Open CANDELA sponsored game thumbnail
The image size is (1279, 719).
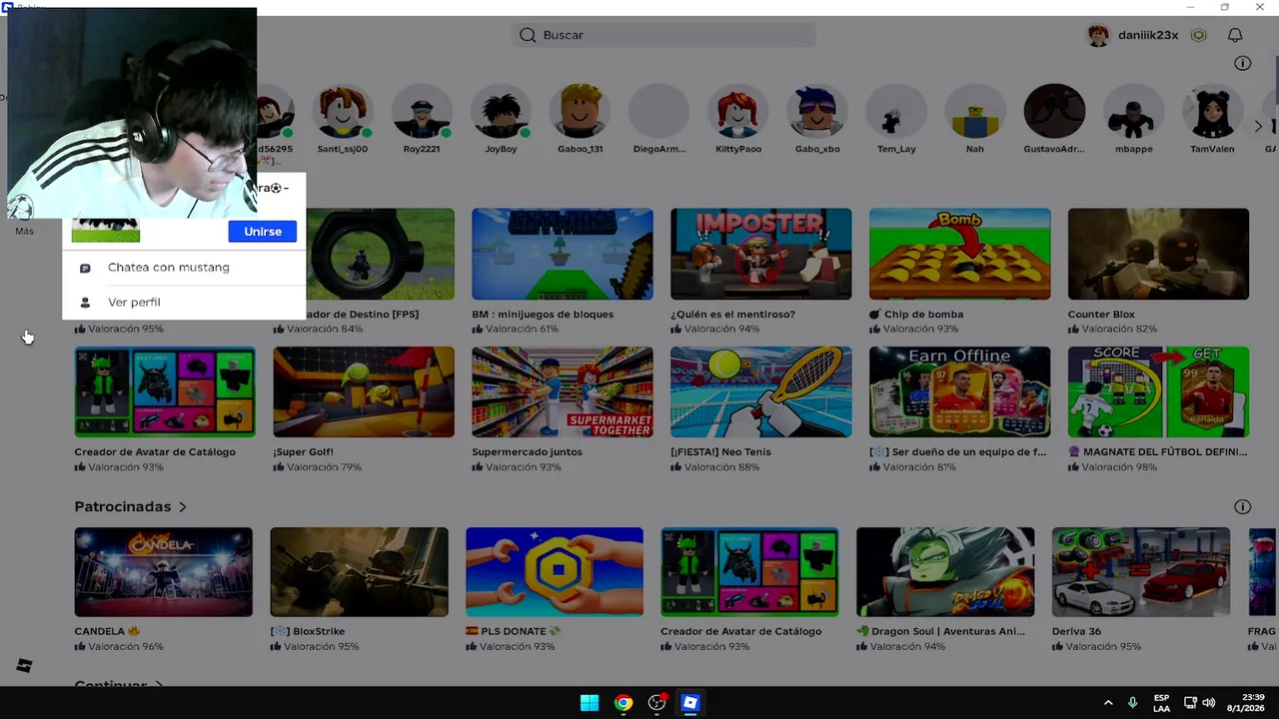[164, 572]
